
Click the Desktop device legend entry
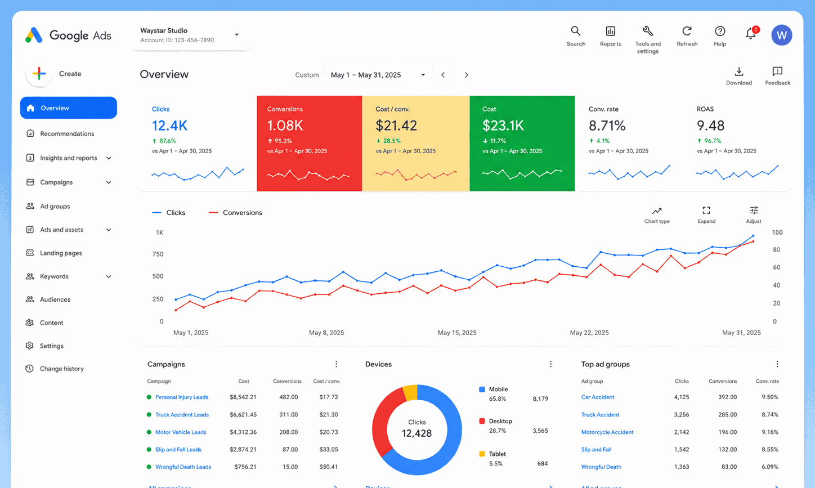(x=496, y=421)
